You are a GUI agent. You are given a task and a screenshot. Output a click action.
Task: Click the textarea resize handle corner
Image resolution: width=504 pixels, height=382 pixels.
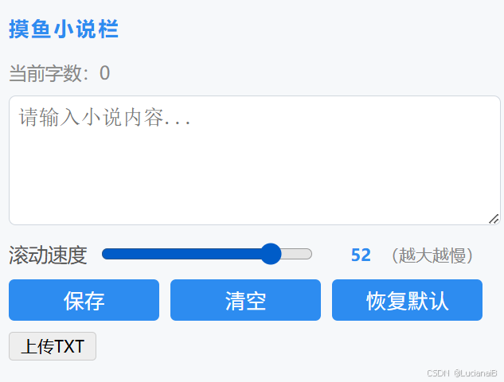click(494, 219)
